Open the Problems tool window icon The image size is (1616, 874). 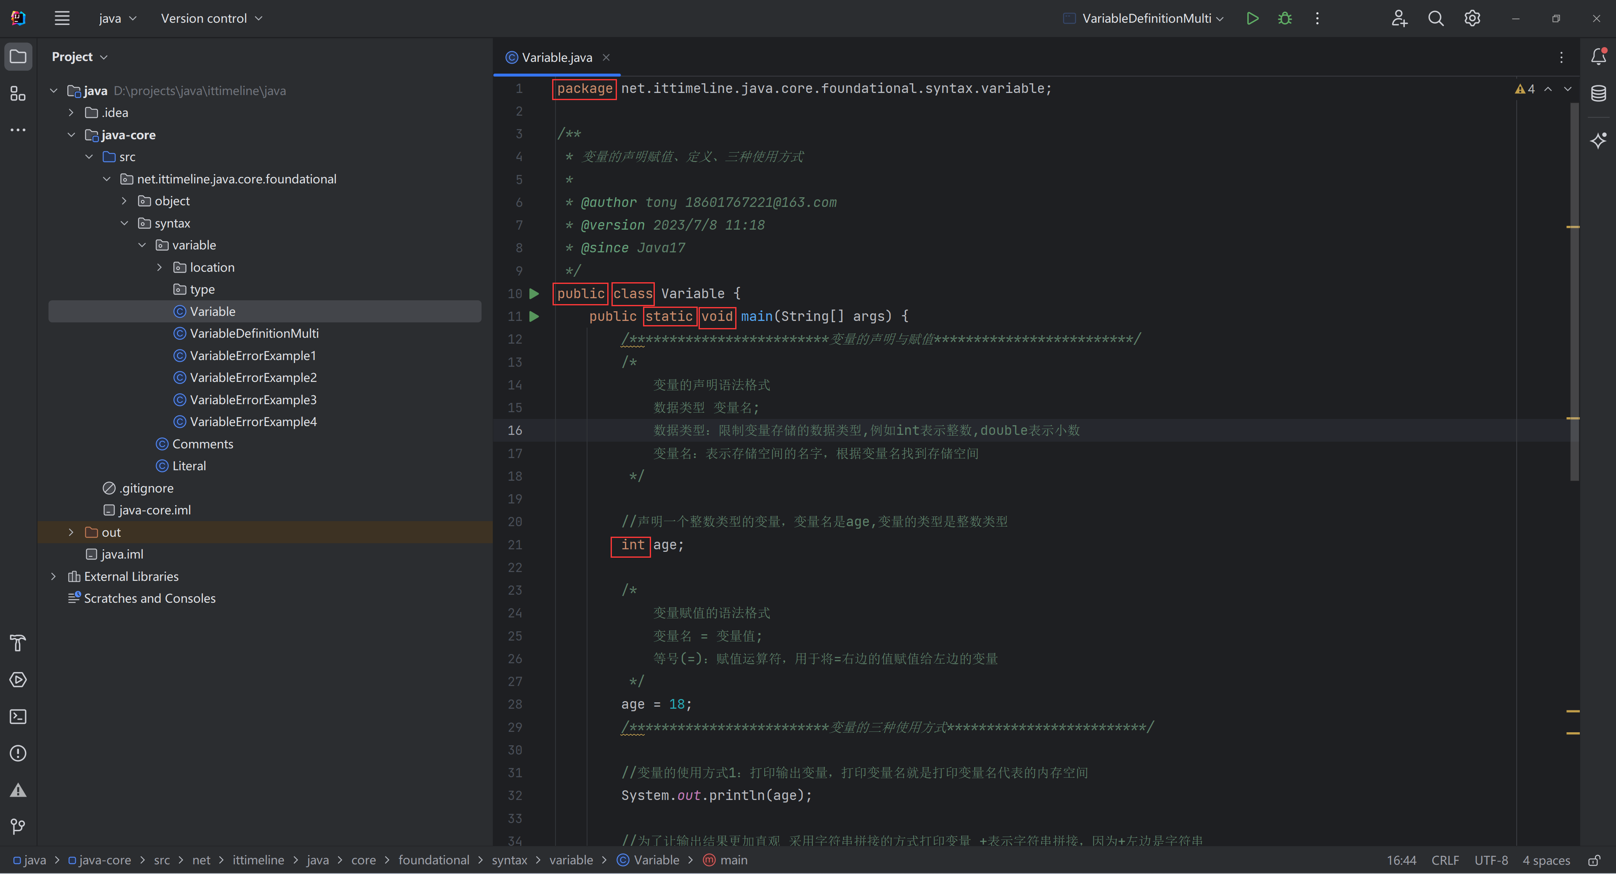[x=18, y=753]
